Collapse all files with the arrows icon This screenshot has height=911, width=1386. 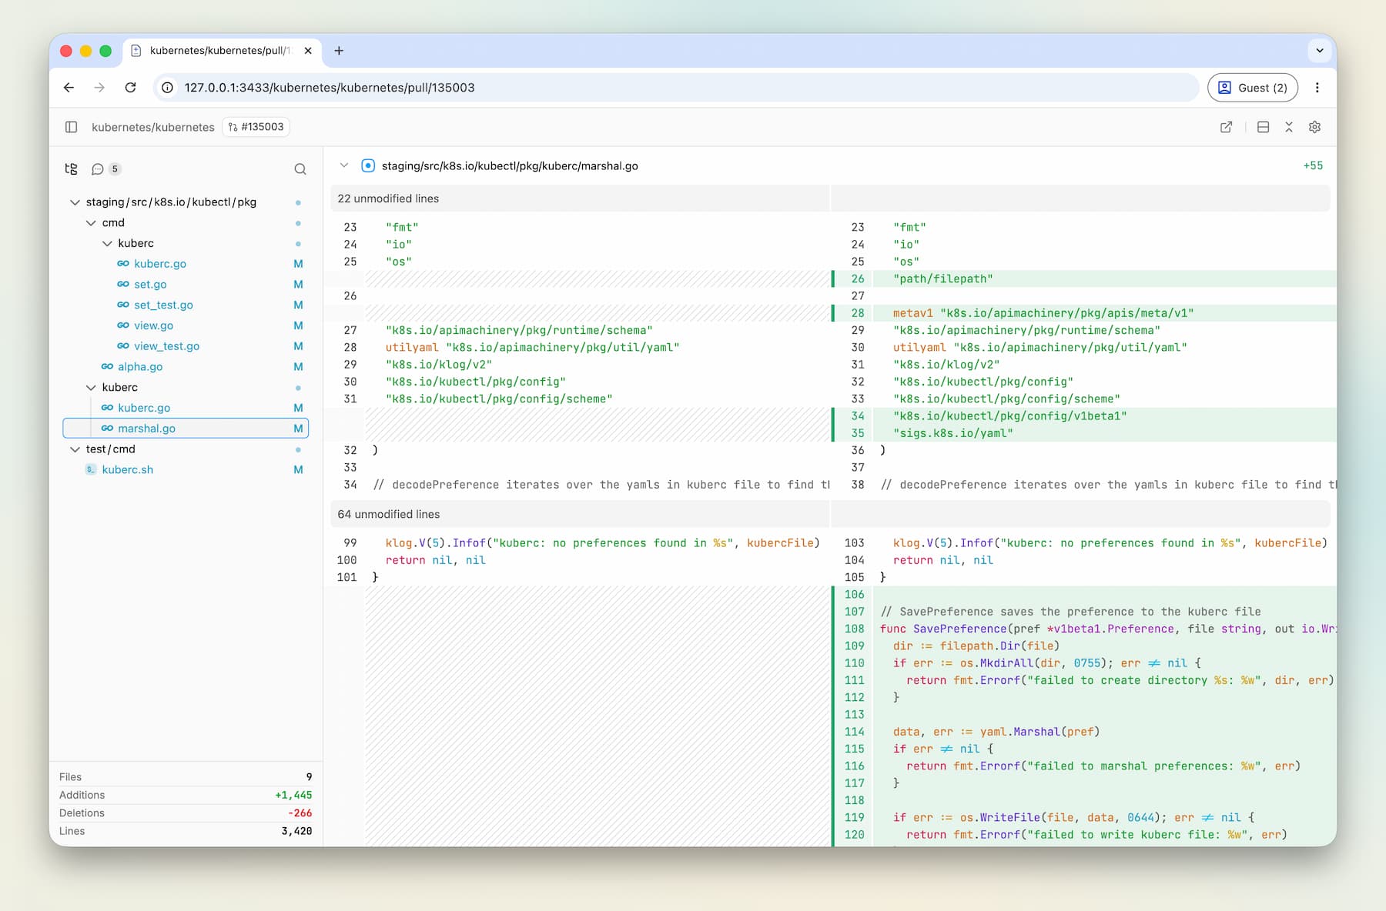click(1289, 127)
